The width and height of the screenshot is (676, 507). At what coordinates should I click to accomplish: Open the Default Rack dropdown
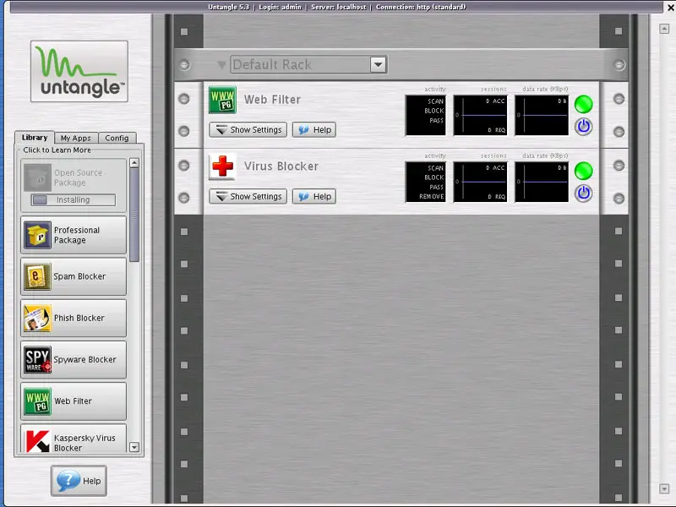tap(308, 65)
